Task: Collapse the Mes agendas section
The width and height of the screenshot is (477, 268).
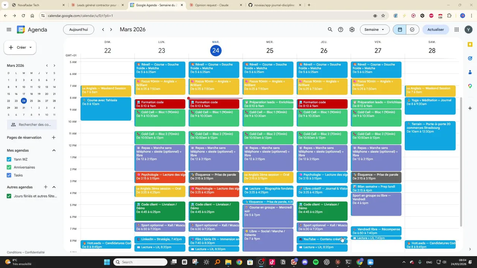Action: [54, 150]
